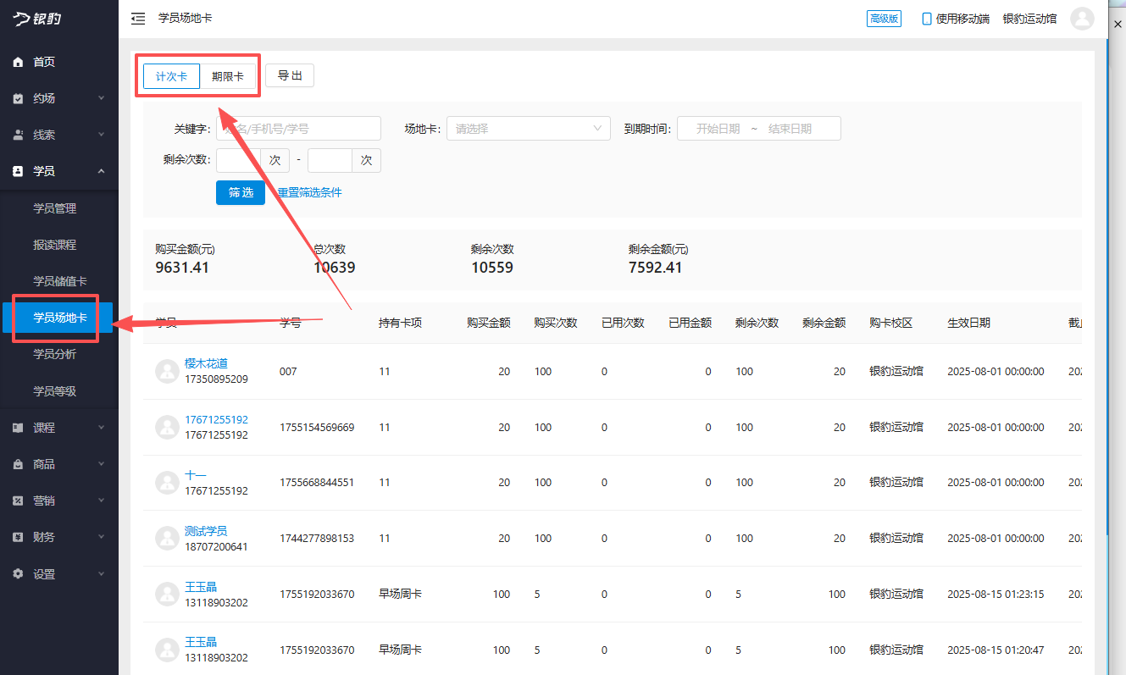Open 学员储值卡 in the sidebar
This screenshot has width=1126, height=675.
point(60,281)
